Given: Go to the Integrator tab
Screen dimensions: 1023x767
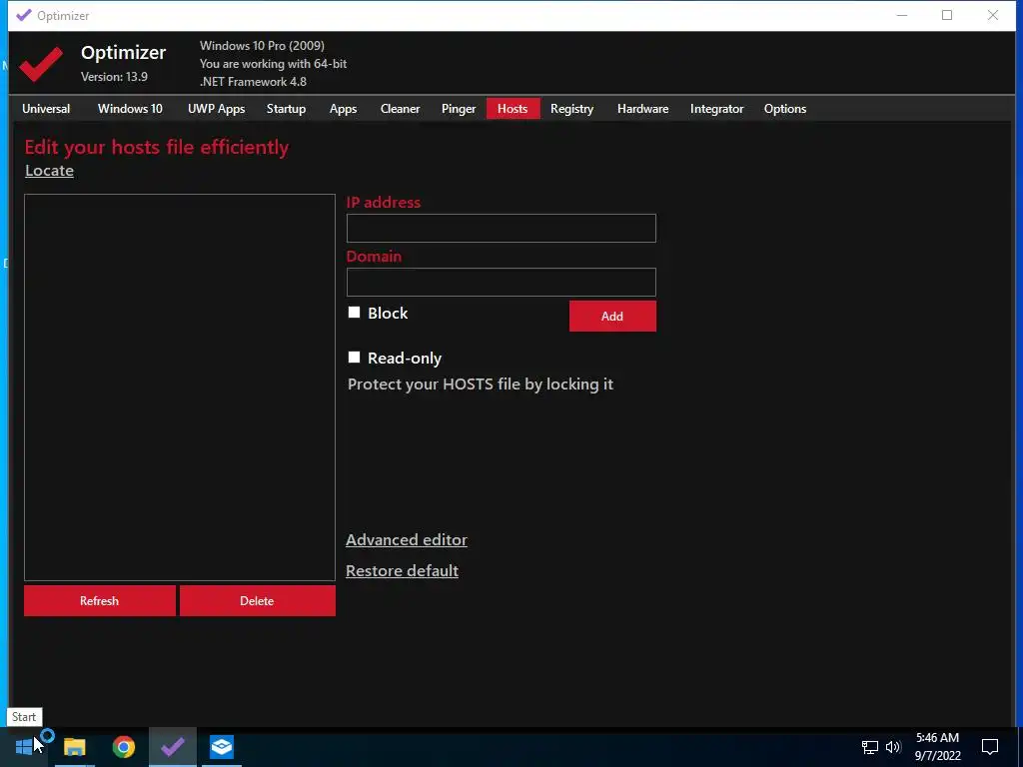Looking at the screenshot, I should pos(717,109).
